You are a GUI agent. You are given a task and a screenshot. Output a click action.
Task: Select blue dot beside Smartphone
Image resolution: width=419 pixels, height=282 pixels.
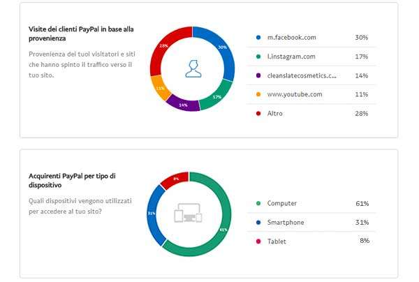(x=258, y=223)
